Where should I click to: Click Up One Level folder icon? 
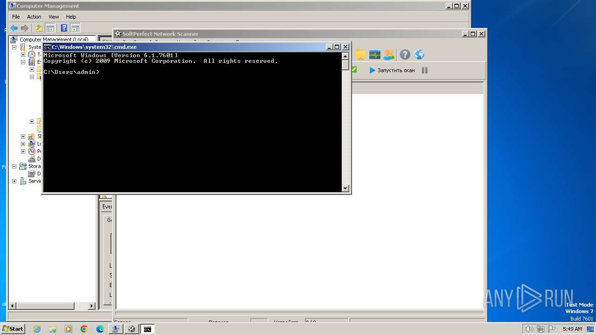pos(39,28)
